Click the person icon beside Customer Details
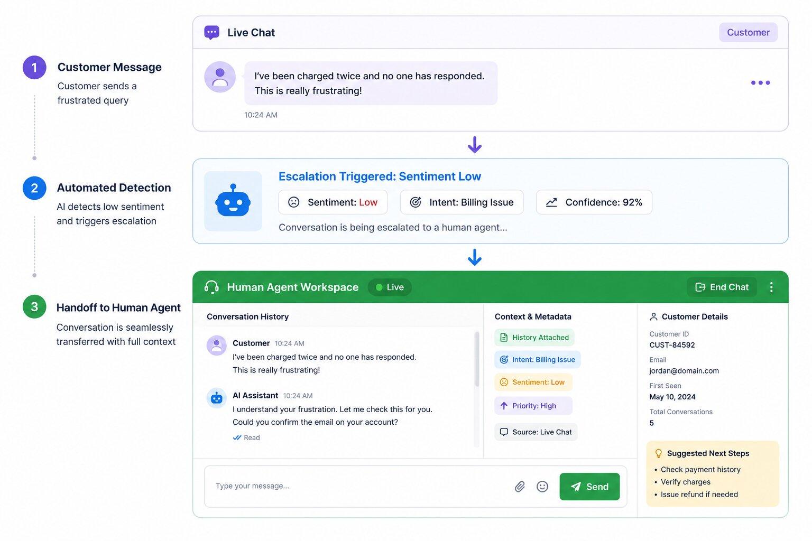 (653, 316)
